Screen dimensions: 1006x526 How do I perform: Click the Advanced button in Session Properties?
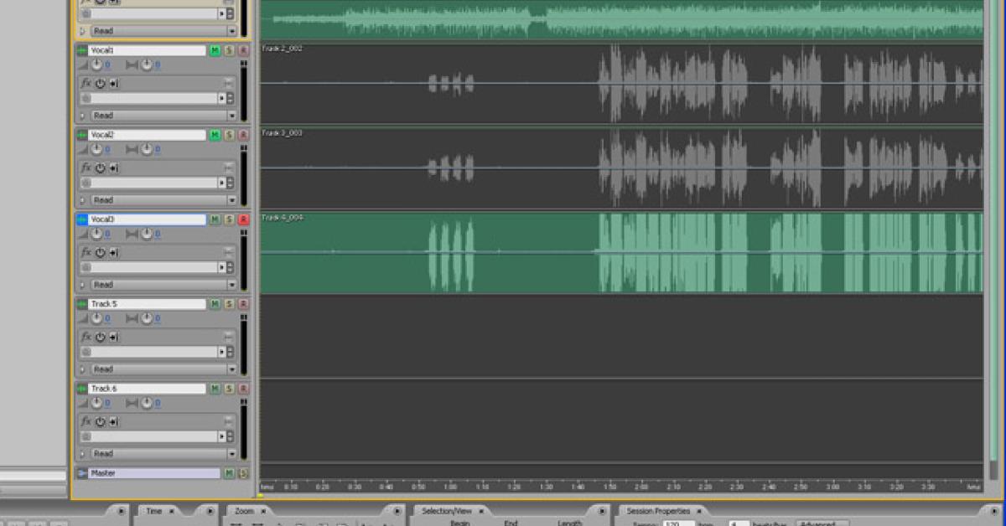[x=820, y=523]
